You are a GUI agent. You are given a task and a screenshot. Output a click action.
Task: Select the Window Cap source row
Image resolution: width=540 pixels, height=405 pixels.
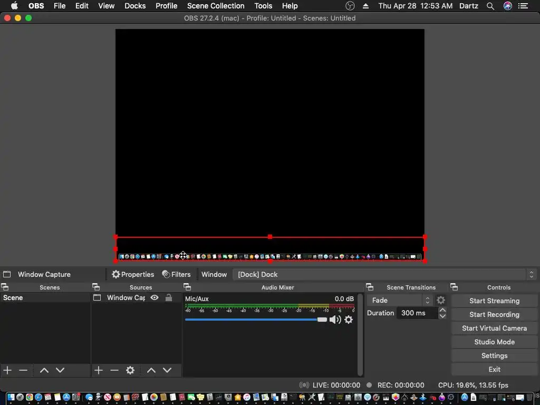[137, 297]
